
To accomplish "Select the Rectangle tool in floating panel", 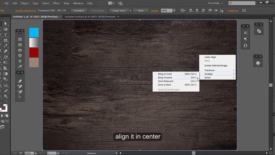I will tap(20, 39).
